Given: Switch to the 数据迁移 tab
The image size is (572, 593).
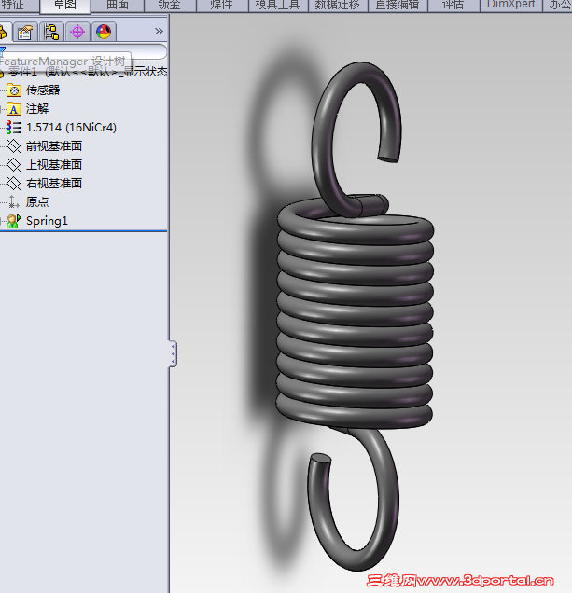Looking at the screenshot, I should click(338, 6).
